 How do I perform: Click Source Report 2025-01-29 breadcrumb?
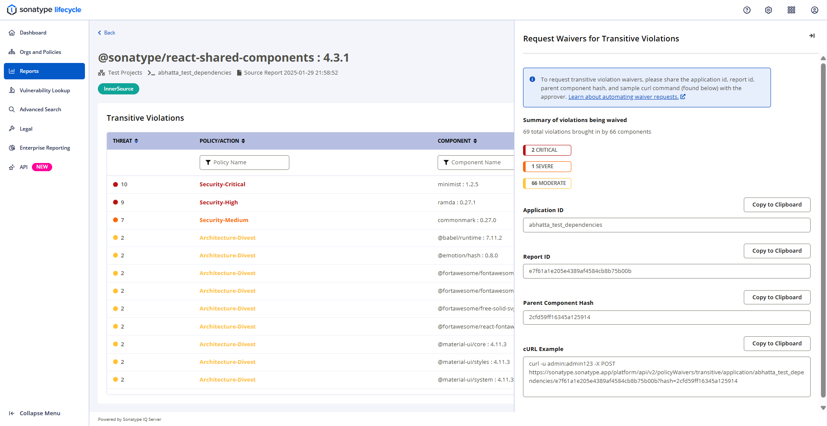(x=291, y=73)
